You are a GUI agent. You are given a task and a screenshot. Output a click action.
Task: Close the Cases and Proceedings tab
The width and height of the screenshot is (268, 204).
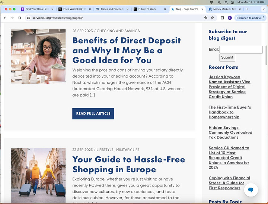[128, 9]
